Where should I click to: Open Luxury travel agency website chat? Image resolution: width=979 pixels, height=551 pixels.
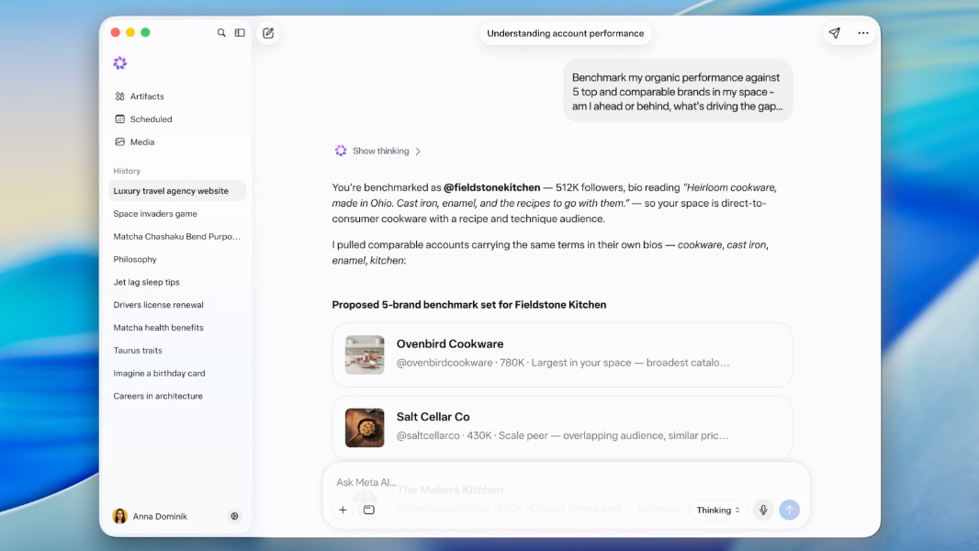coord(177,191)
